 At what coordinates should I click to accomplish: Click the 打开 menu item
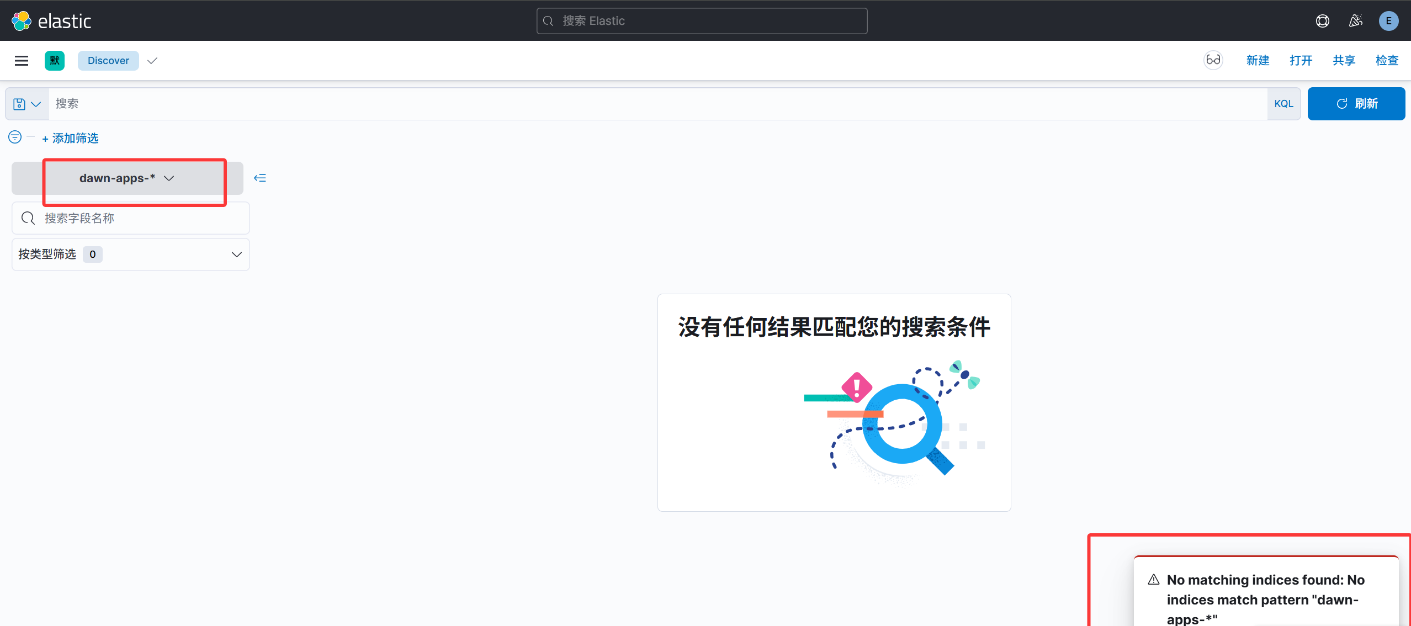click(x=1301, y=60)
